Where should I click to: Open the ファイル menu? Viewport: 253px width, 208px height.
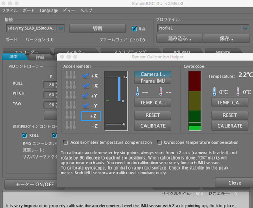pos(10,11)
